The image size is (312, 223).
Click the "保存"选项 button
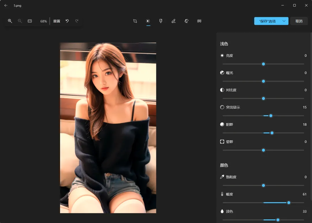tap(267, 21)
